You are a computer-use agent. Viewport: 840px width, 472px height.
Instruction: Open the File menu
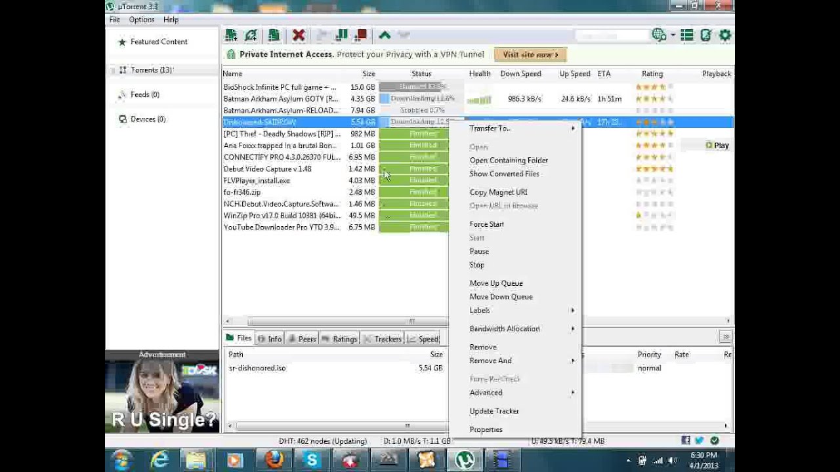tap(114, 20)
